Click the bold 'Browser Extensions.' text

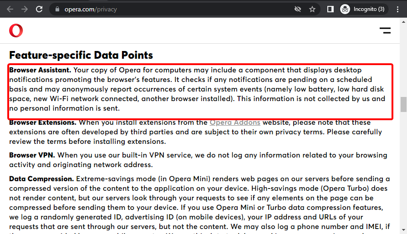tap(43, 122)
